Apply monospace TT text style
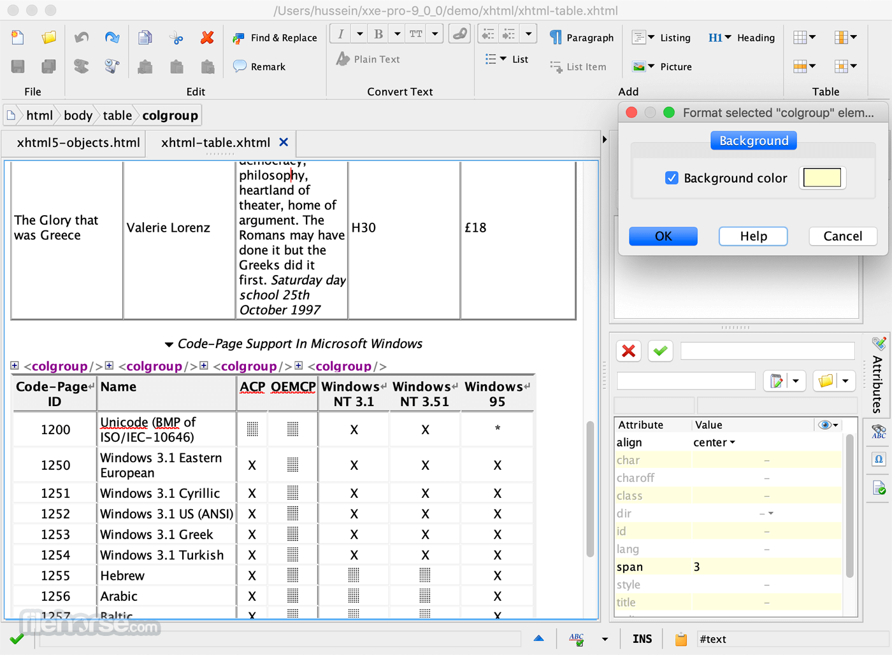 click(416, 34)
